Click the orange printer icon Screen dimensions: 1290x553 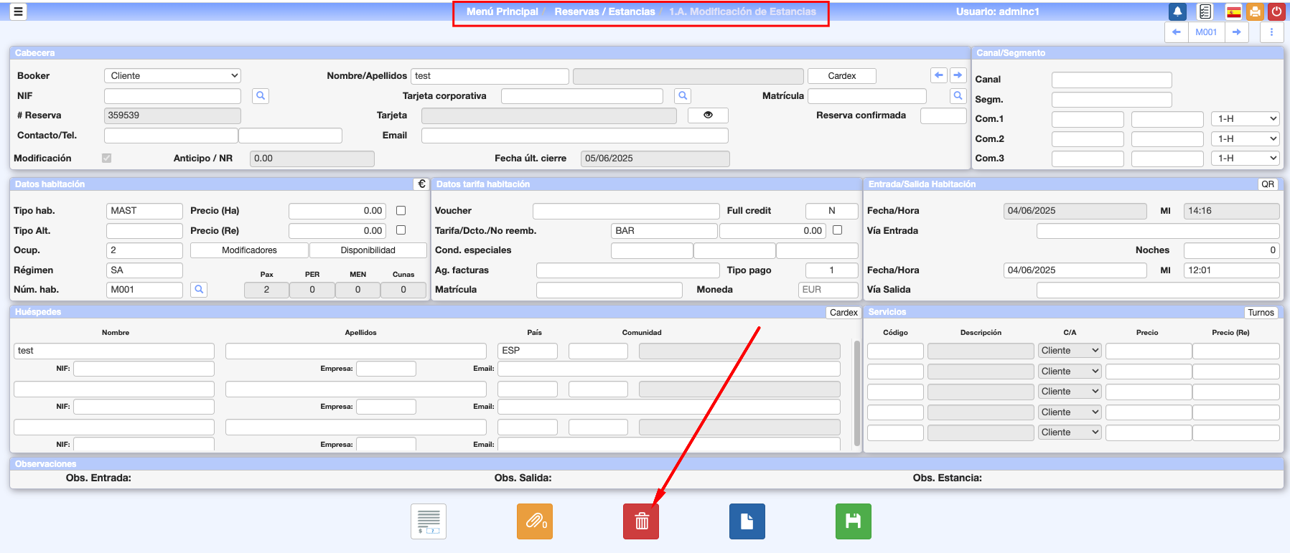click(x=1255, y=11)
